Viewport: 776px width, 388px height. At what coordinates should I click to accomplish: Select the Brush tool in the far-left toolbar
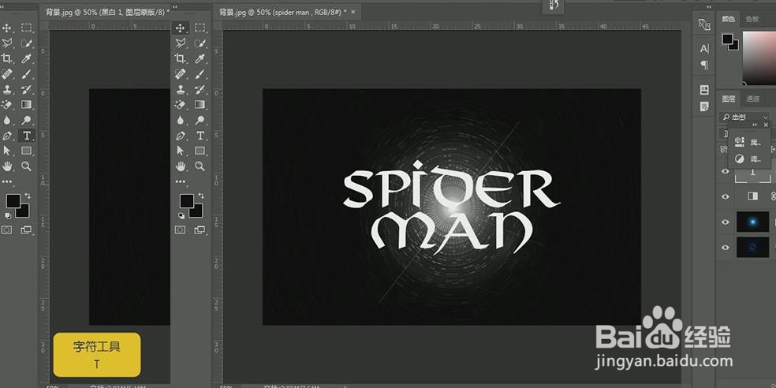[26, 74]
